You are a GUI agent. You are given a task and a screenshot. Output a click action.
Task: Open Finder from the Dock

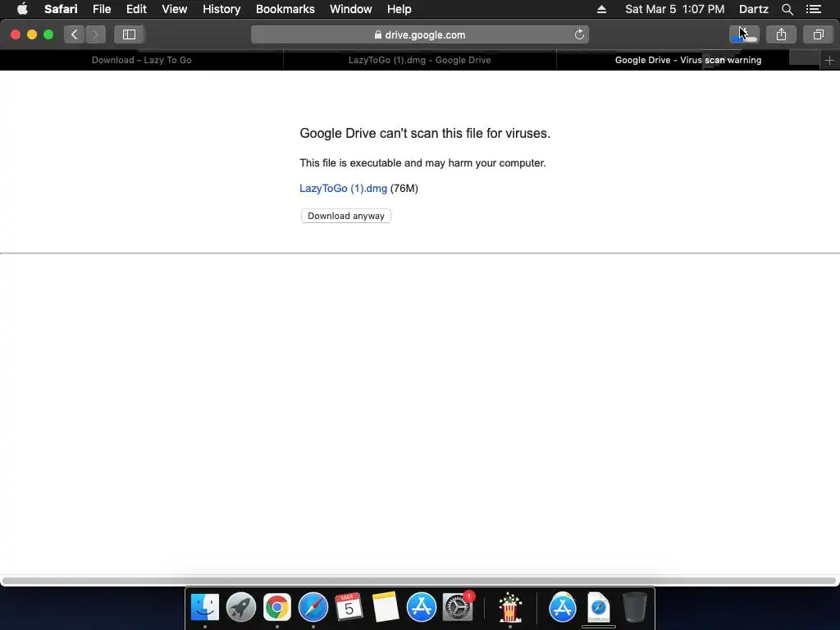(x=204, y=608)
